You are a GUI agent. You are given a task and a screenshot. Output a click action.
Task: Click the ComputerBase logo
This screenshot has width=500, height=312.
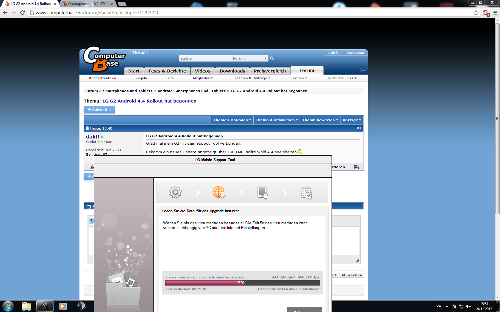coord(104,59)
